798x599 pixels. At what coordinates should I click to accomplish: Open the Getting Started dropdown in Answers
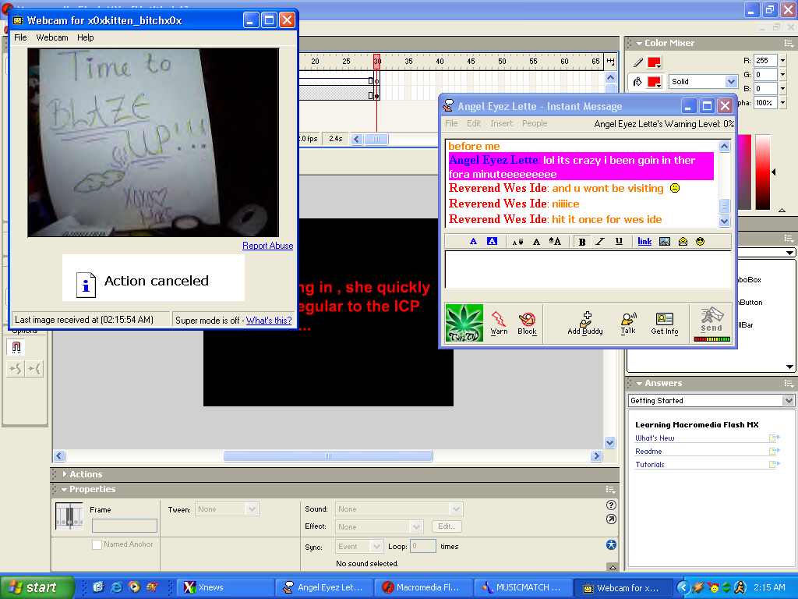pos(789,401)
